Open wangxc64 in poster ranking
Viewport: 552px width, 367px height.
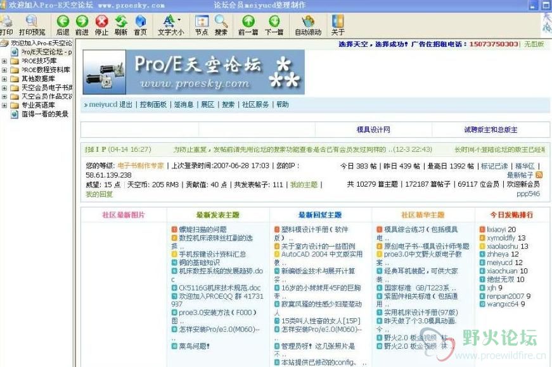pos(503,304)
